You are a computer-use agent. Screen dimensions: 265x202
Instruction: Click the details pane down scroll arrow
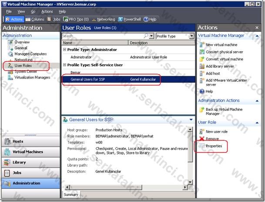[190, 182]
